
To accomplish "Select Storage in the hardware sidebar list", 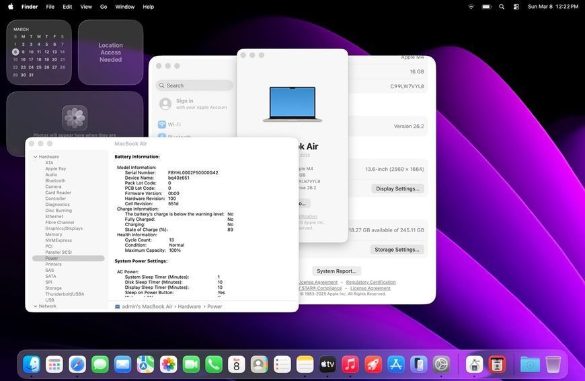I will [53, 288].
